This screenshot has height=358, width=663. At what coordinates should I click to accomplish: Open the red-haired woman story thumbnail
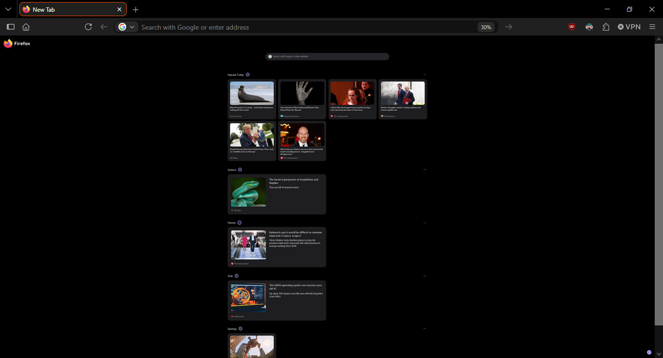tap(352, 93)
